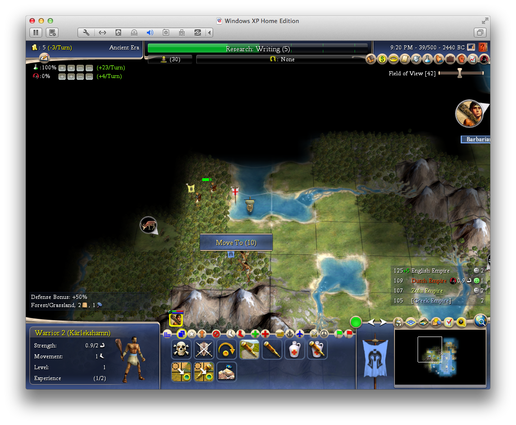Click the go-to arrow tile action icon
This screenshot has height=425, width=516.
[181, 371]
